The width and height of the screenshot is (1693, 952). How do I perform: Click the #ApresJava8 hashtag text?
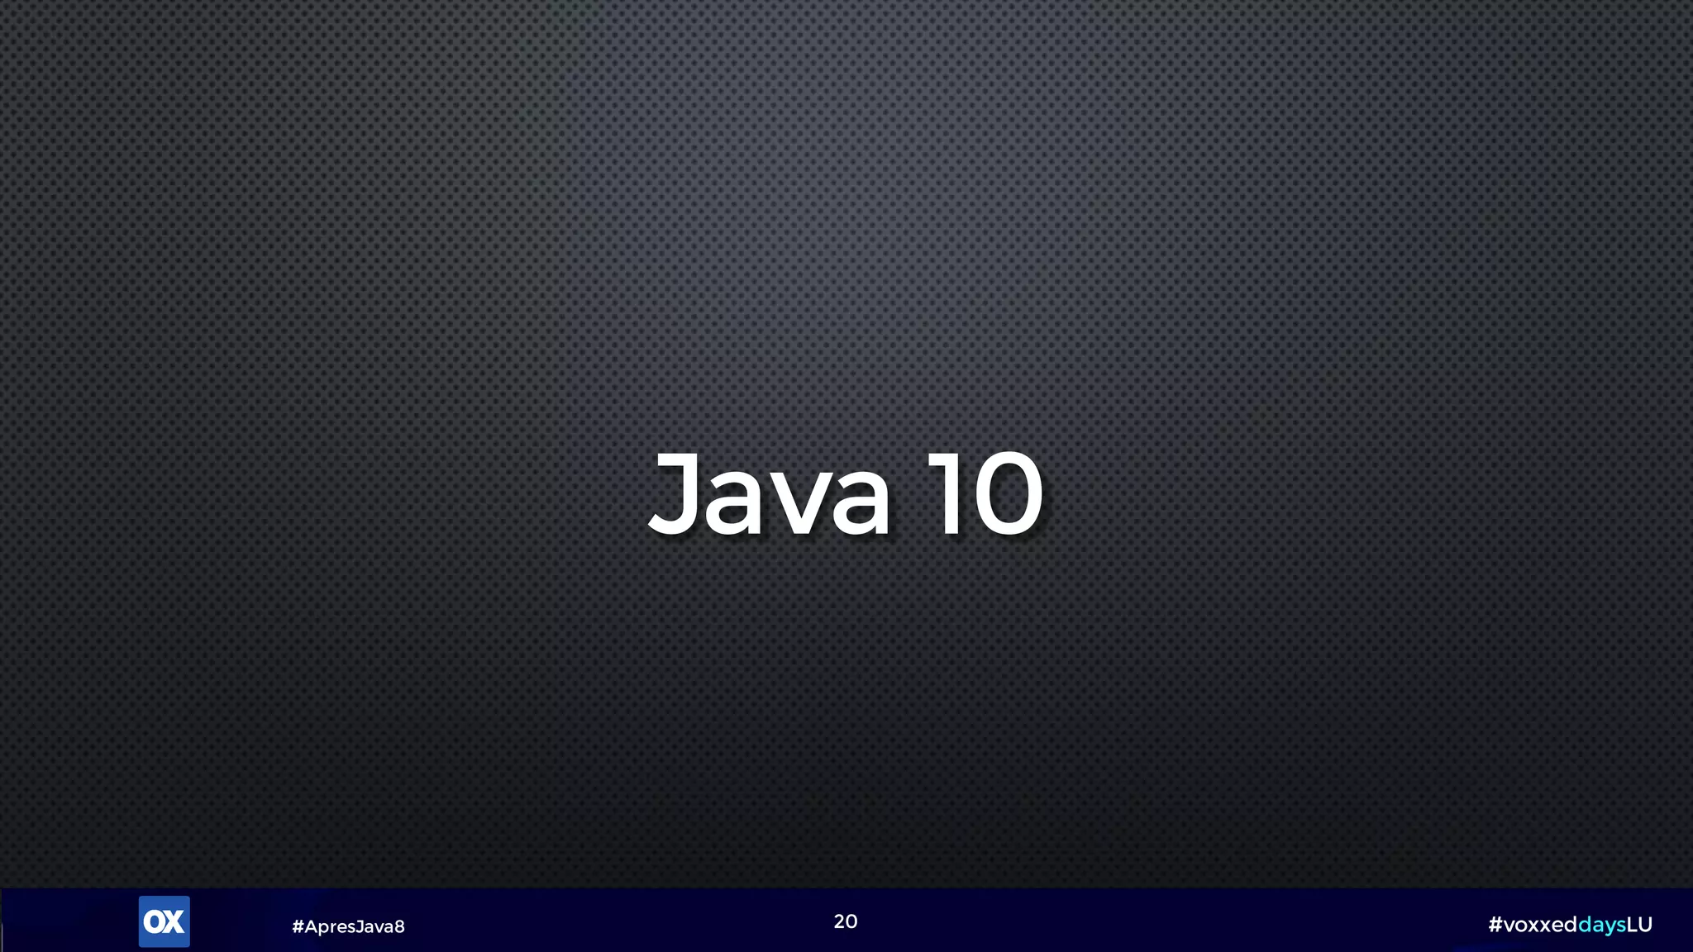(348, 926)
